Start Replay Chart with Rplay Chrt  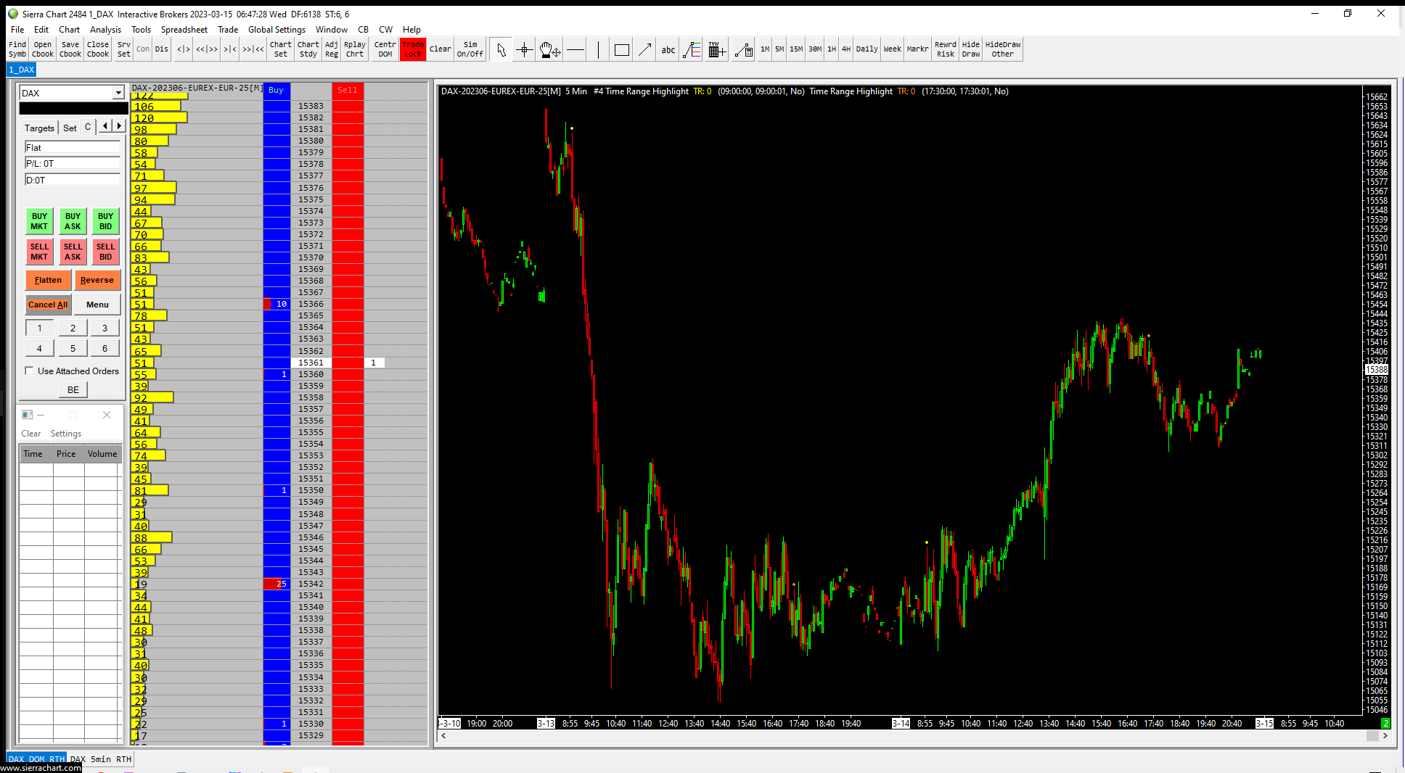[355, 49]
